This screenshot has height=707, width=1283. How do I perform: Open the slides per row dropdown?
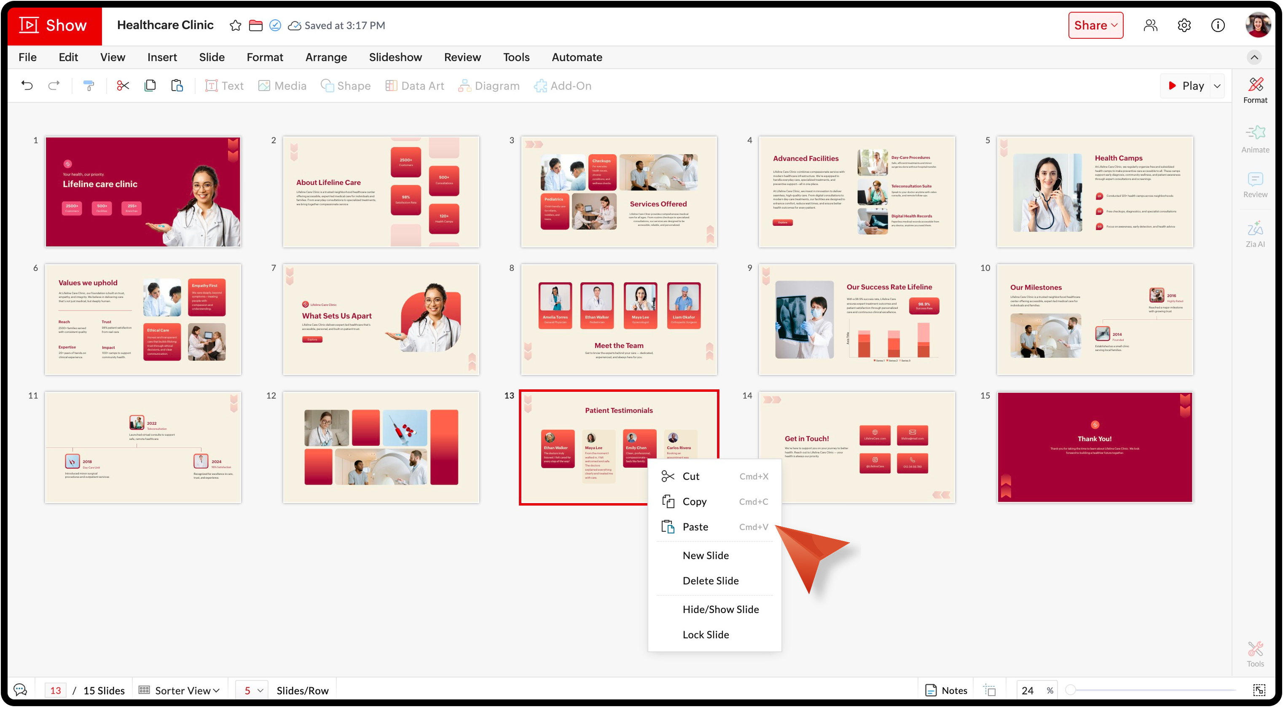pyautogui.click(x=252, y=690)
